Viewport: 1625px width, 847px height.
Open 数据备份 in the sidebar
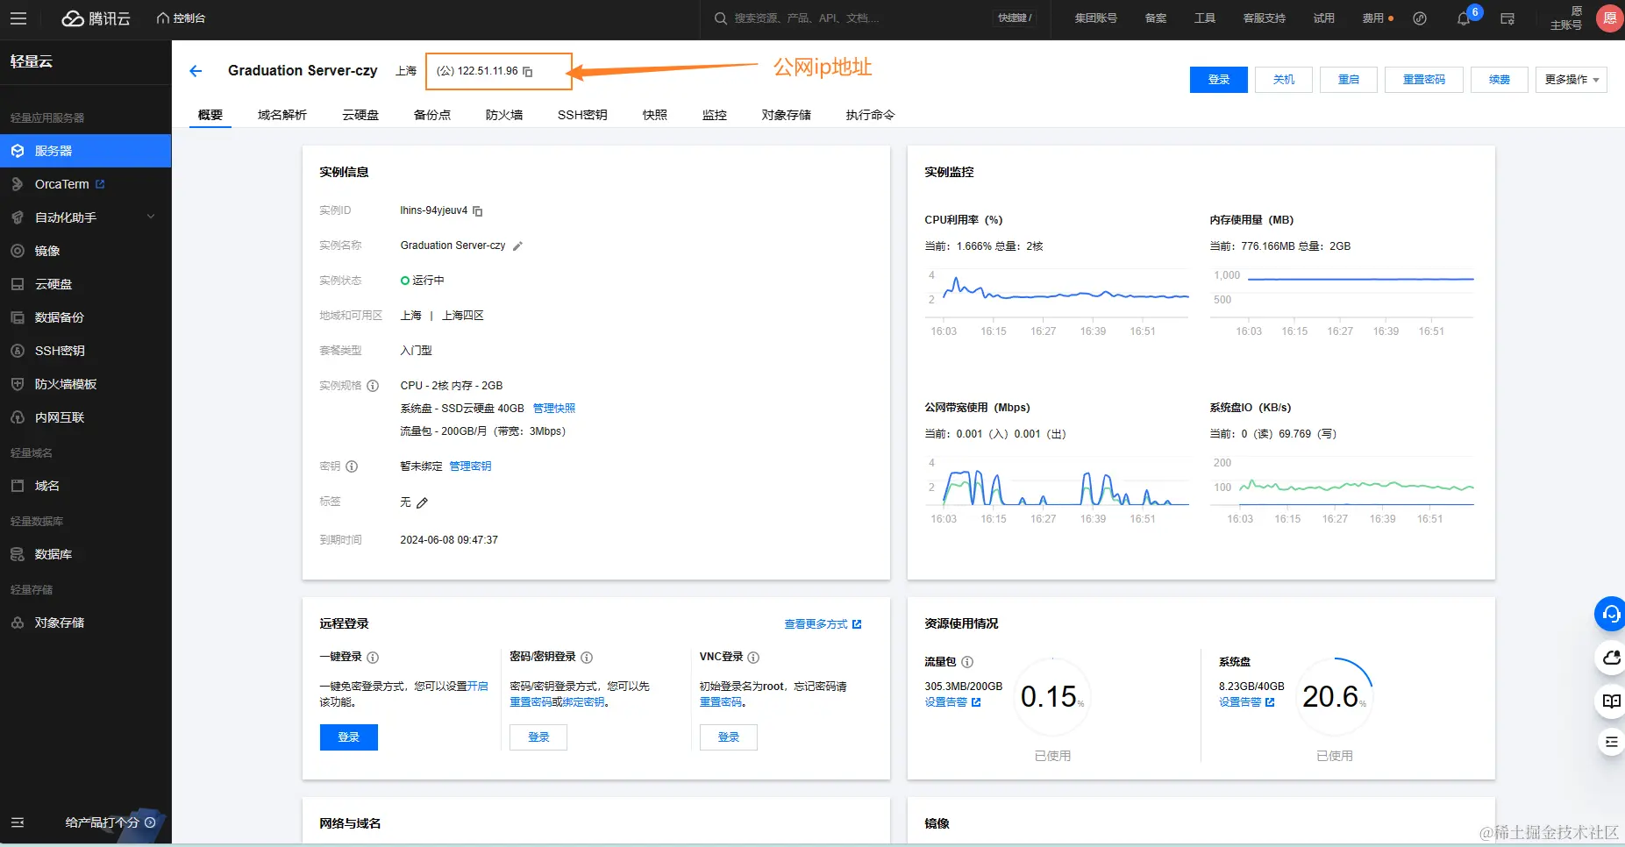point(86,317)
